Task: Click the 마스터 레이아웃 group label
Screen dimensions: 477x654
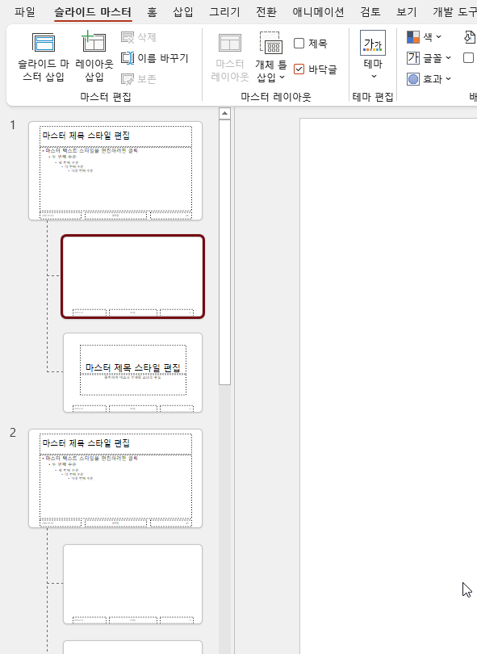Action: (x=275, y=97)
